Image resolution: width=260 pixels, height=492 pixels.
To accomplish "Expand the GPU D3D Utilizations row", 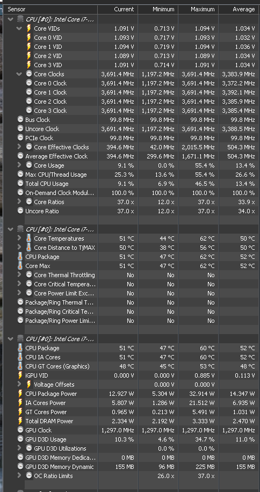I will tap(19, 448).
